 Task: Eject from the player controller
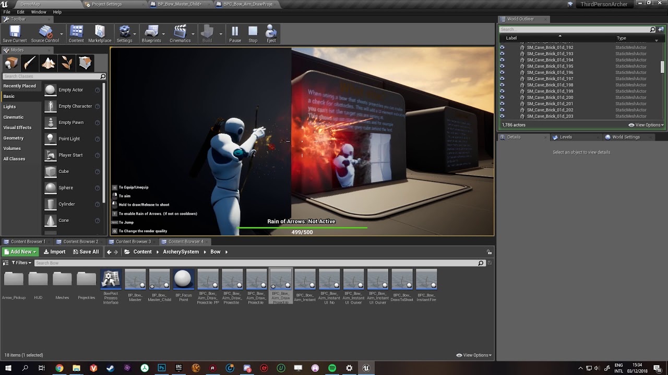(271, 34)
